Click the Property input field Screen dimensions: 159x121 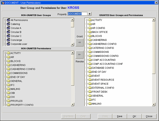point(77,14)
